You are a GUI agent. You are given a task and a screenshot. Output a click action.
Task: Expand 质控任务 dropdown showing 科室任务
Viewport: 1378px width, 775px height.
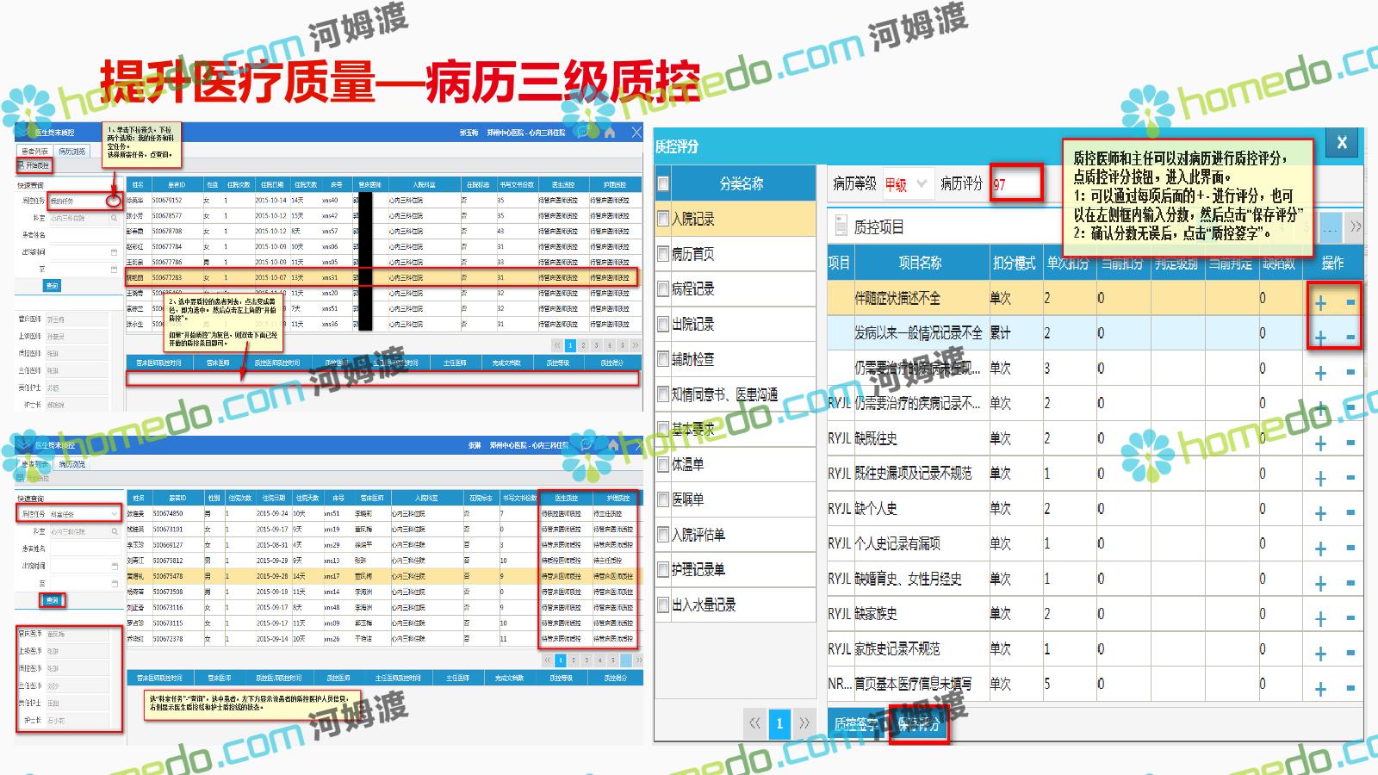[x=114, y=514]
